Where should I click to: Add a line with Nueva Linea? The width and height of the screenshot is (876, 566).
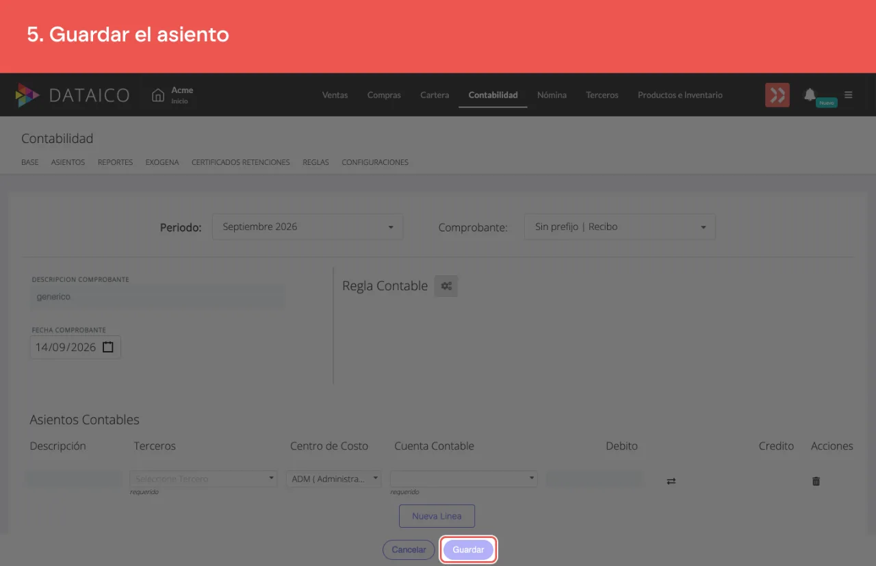(x=437, y=516)
